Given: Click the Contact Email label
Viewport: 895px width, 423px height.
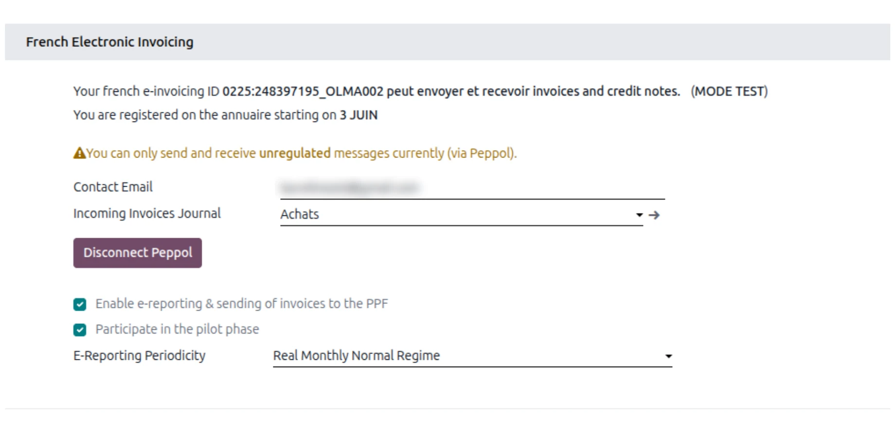Looking at the screenshot, I should point(113,187).
